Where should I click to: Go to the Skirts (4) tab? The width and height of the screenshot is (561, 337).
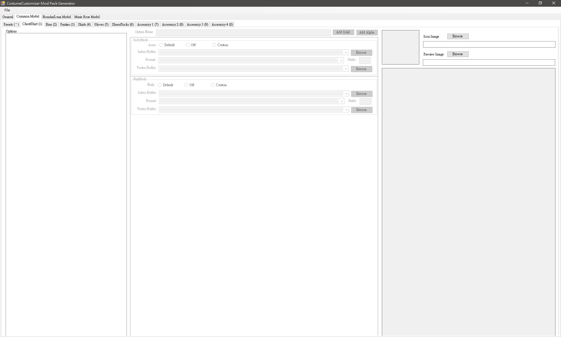point(84,24)
